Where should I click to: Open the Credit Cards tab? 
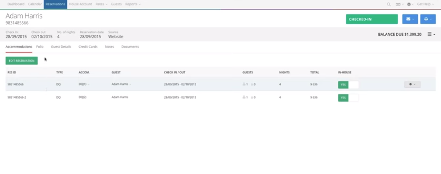tap(88, 47)
